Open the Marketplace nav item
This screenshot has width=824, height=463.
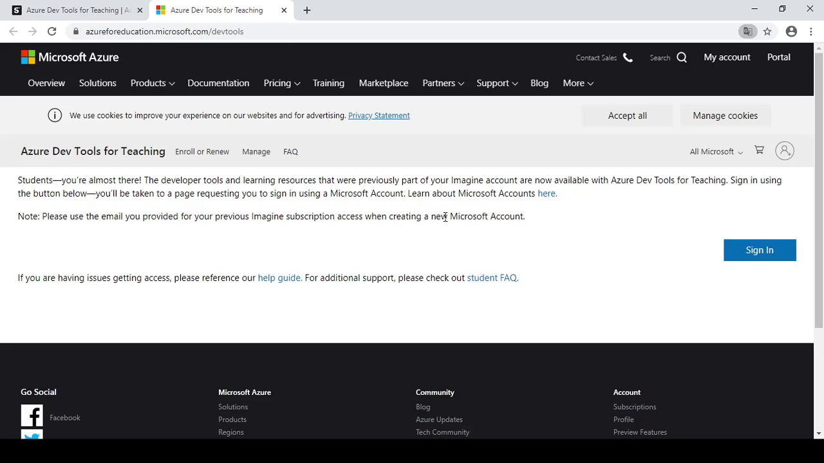tap(384, 83)
